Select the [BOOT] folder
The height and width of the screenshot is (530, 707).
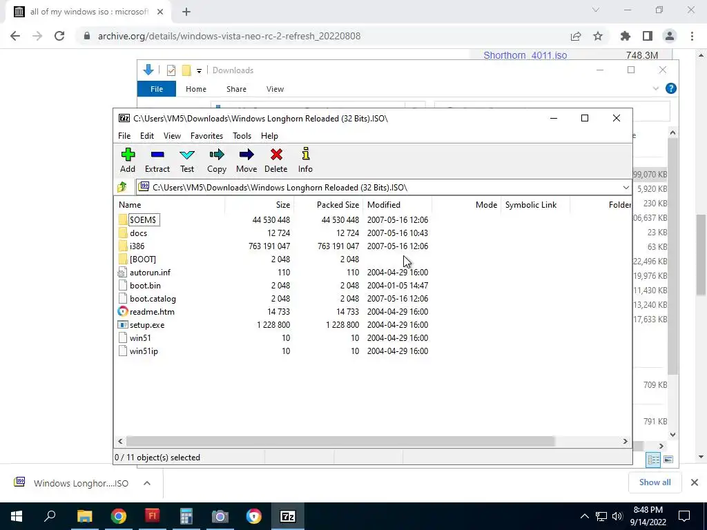tap(142, 259)
